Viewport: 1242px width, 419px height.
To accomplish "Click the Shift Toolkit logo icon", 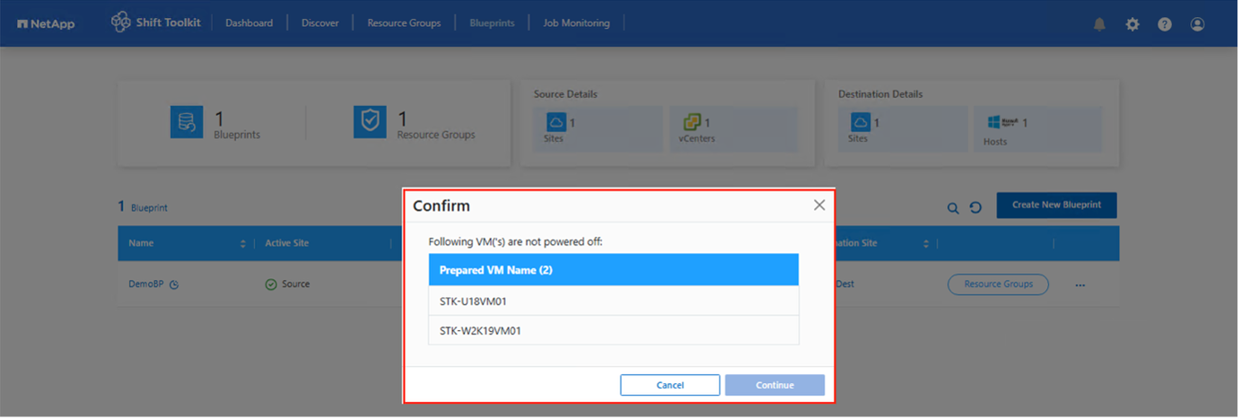I will pyautogui.click(x=121, y=22).
